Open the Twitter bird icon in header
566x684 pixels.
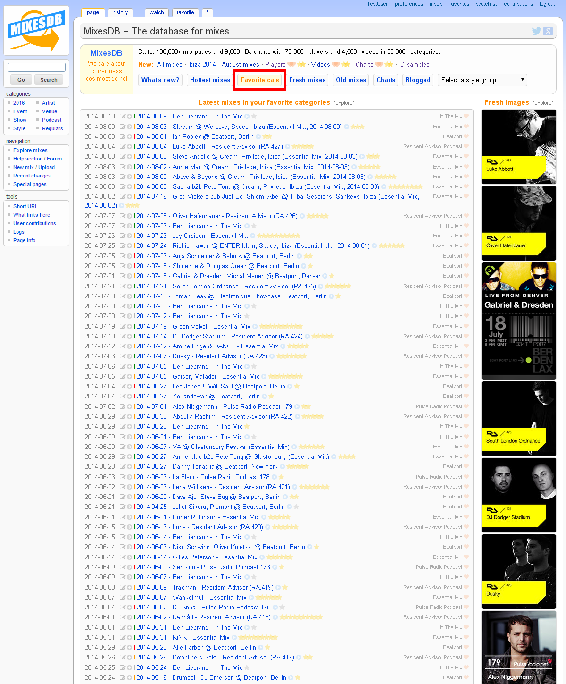[536, 31]
